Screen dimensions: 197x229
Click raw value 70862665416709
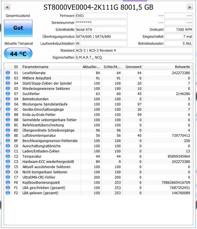point(176,183)
